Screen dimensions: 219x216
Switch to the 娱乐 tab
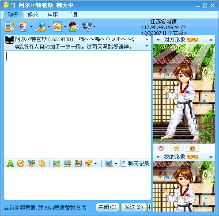33,15
